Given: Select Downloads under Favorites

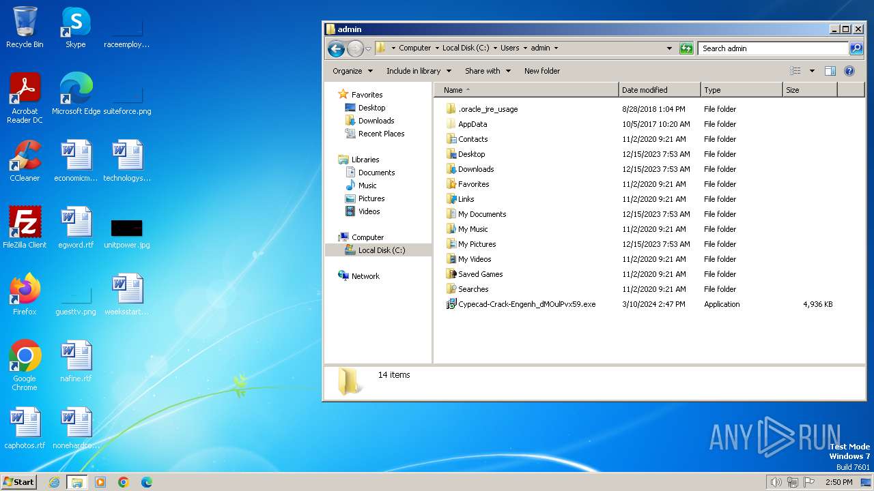Looking at the screenshot, I should coord(376,121).
